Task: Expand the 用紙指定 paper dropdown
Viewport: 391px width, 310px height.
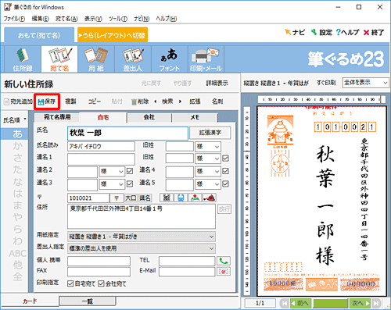Action: click(x=142, y=237)
